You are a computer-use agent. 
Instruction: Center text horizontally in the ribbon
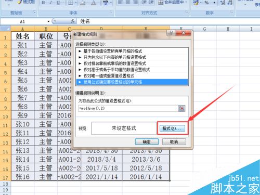coord(128,2)
